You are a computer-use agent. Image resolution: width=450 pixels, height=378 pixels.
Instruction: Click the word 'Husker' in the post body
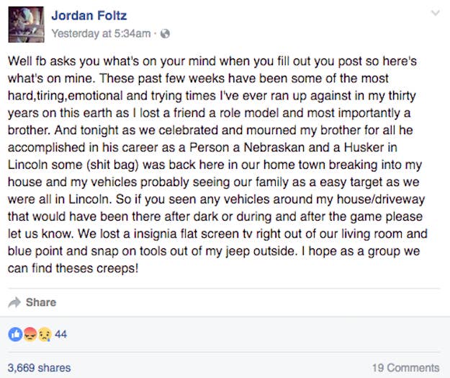click(364, 147)
